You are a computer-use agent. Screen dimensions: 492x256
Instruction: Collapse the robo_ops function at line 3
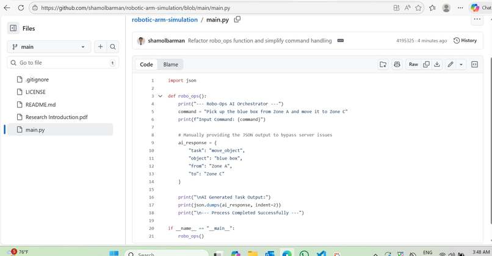click(161, 96)
